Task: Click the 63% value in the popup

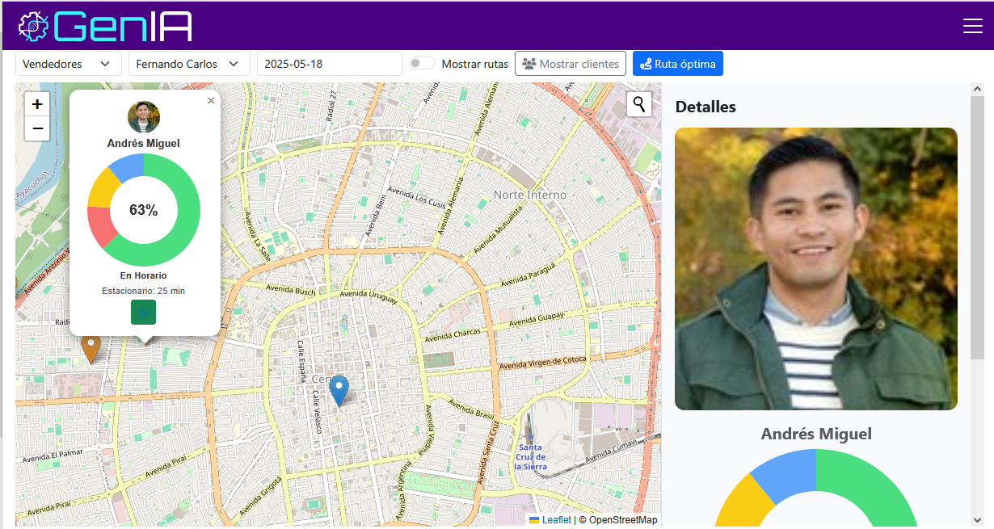Action: pyautogui.click(x=144, y=210)
